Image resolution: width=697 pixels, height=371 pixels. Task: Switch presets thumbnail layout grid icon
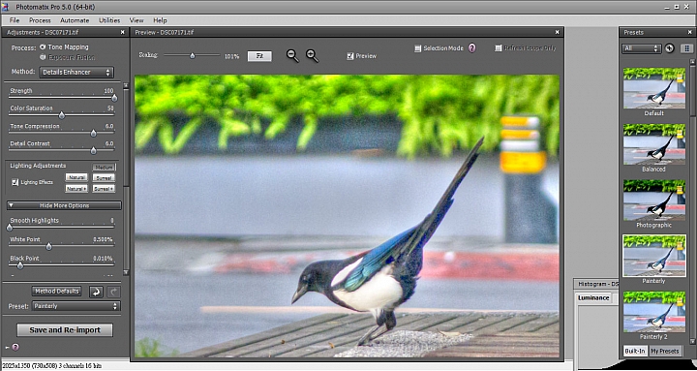686,48
